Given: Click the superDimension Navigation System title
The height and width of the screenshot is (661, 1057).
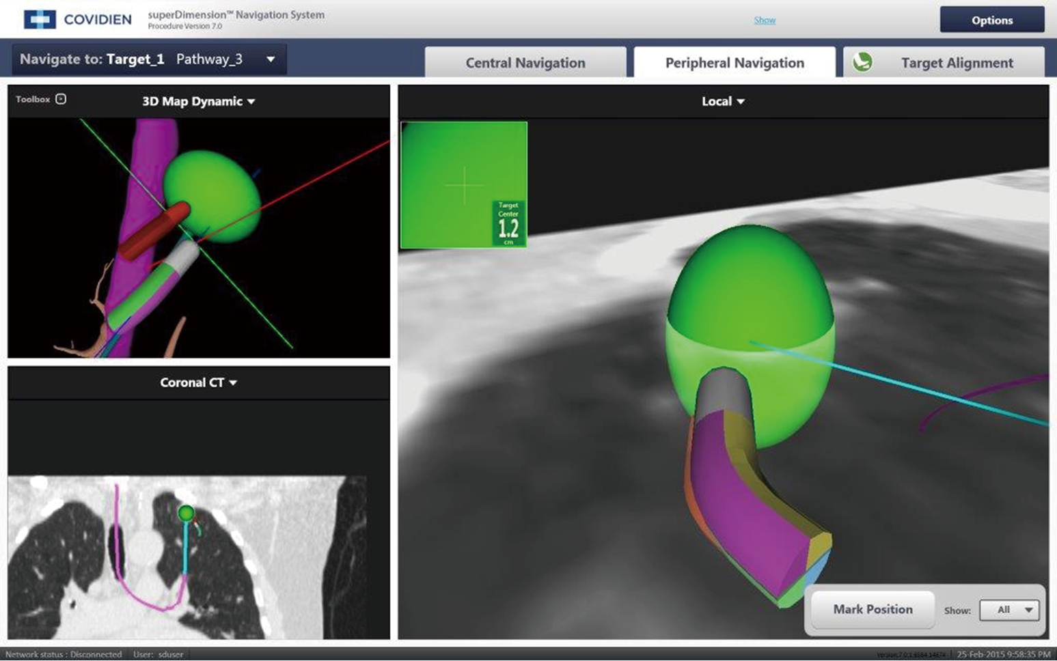Looking at the screenshot, I should click(x=236, y=14).
